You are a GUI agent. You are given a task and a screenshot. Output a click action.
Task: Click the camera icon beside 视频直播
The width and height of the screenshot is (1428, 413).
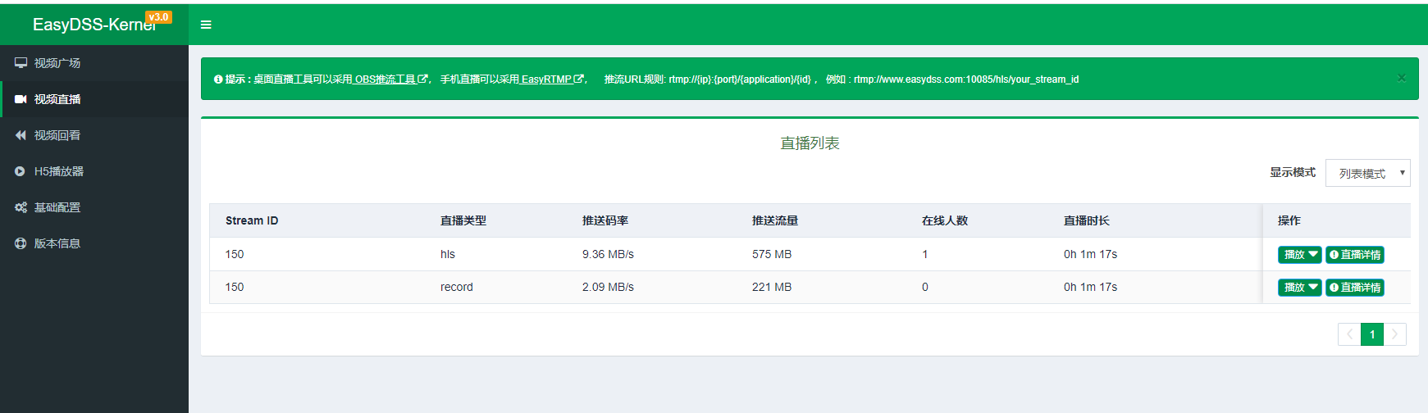coord(21,99)
